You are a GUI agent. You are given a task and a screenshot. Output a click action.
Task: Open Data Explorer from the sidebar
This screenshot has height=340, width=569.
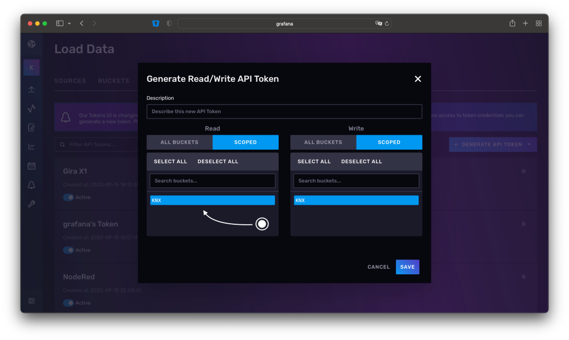point(32,109)
